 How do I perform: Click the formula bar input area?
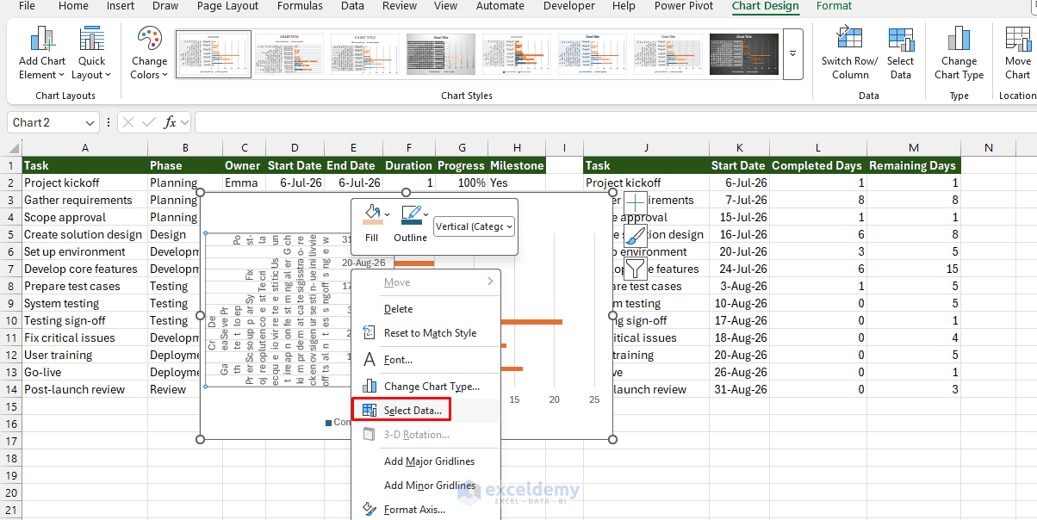tap(615, 123)
